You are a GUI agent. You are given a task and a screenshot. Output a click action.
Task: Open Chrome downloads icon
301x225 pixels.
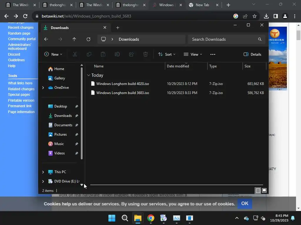266,16
